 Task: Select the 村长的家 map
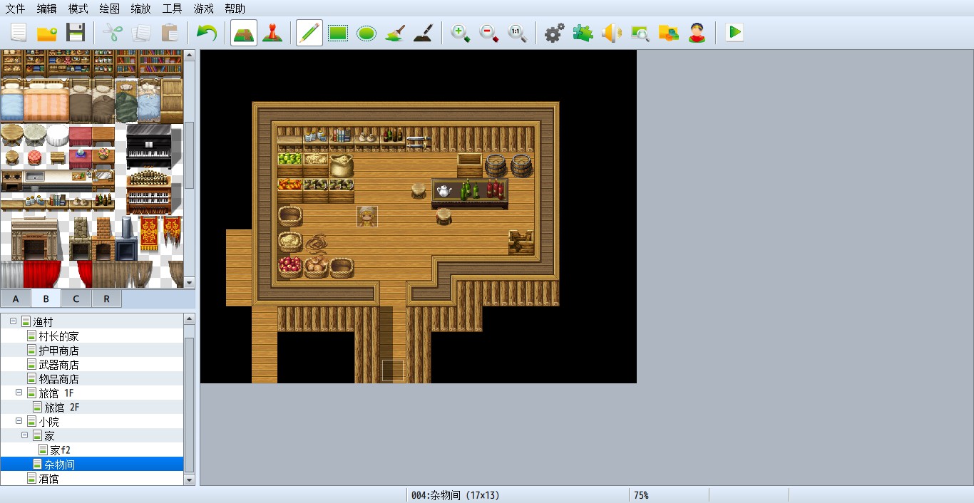[x=58, y=336]
